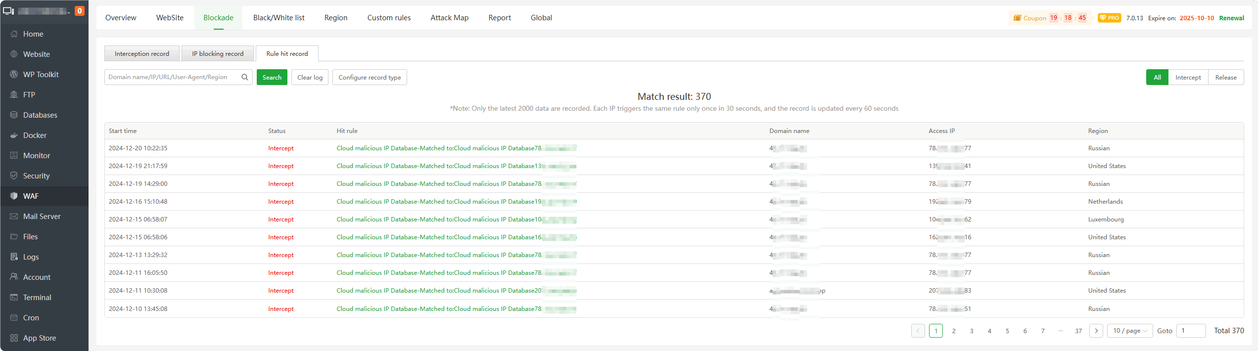Select the All filter button
This screenshot has height=351, width=1258.
[1157, 77]
